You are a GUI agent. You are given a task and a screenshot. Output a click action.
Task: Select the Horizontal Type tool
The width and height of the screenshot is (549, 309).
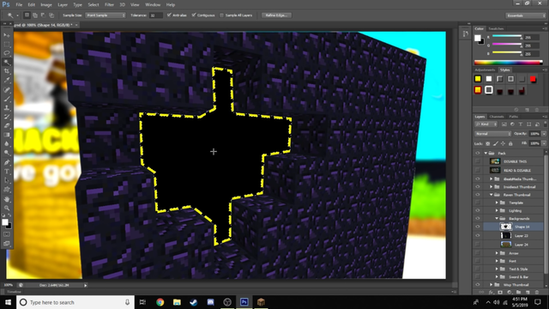7,172
